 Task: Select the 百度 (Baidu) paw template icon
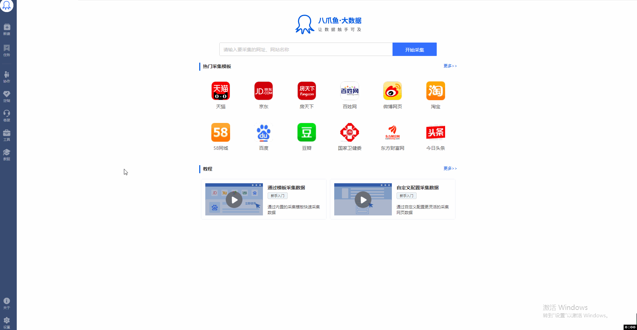tap(264, 132)
